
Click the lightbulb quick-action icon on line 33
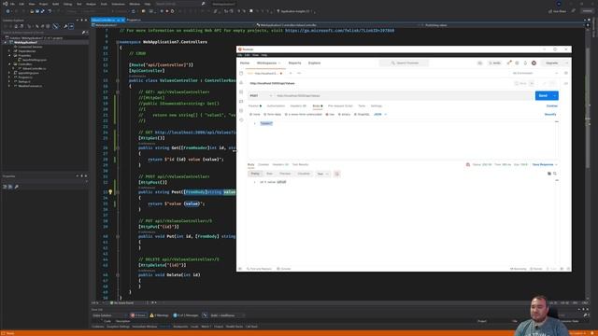110,192
